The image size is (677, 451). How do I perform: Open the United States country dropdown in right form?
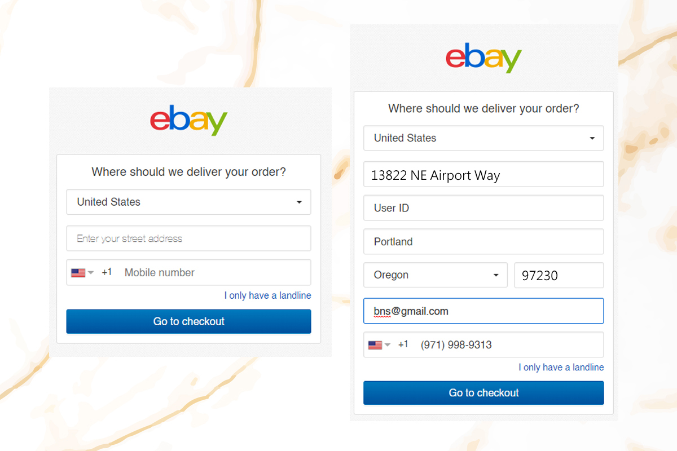coord(483,138)
